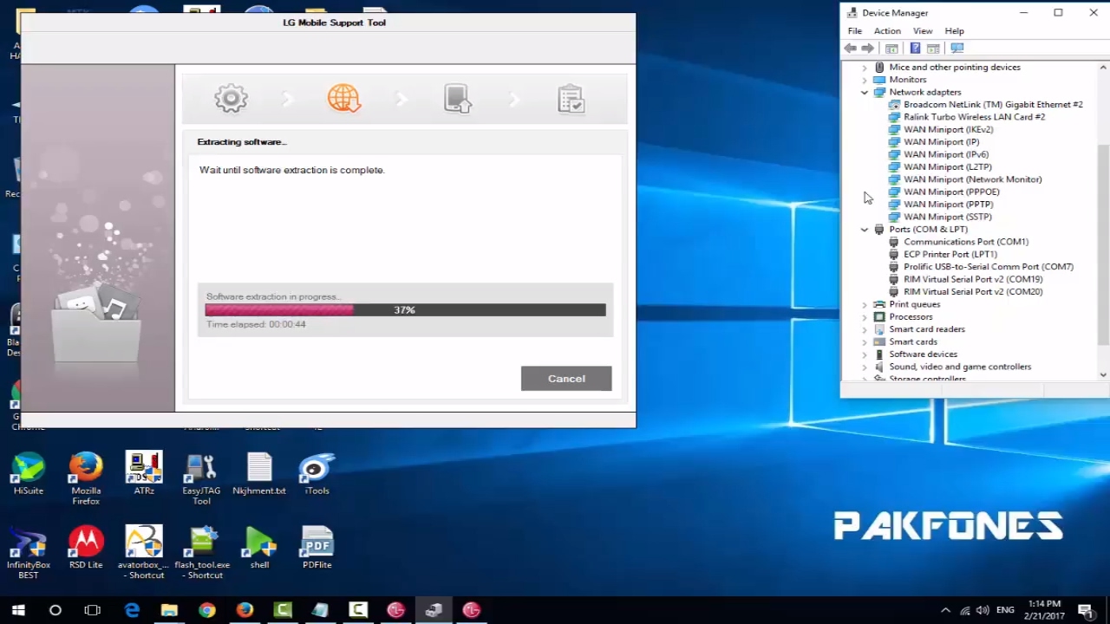Click Show/Hide Action Pane toolbar icon
This screenshot has width=1110, height=624.
click(933, 49)
